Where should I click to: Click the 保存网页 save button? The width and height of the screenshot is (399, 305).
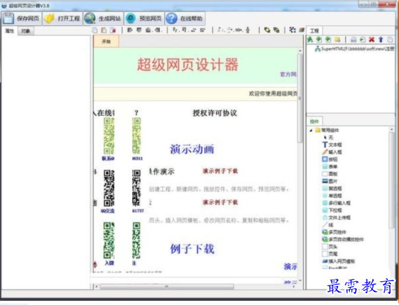[21, 18]
